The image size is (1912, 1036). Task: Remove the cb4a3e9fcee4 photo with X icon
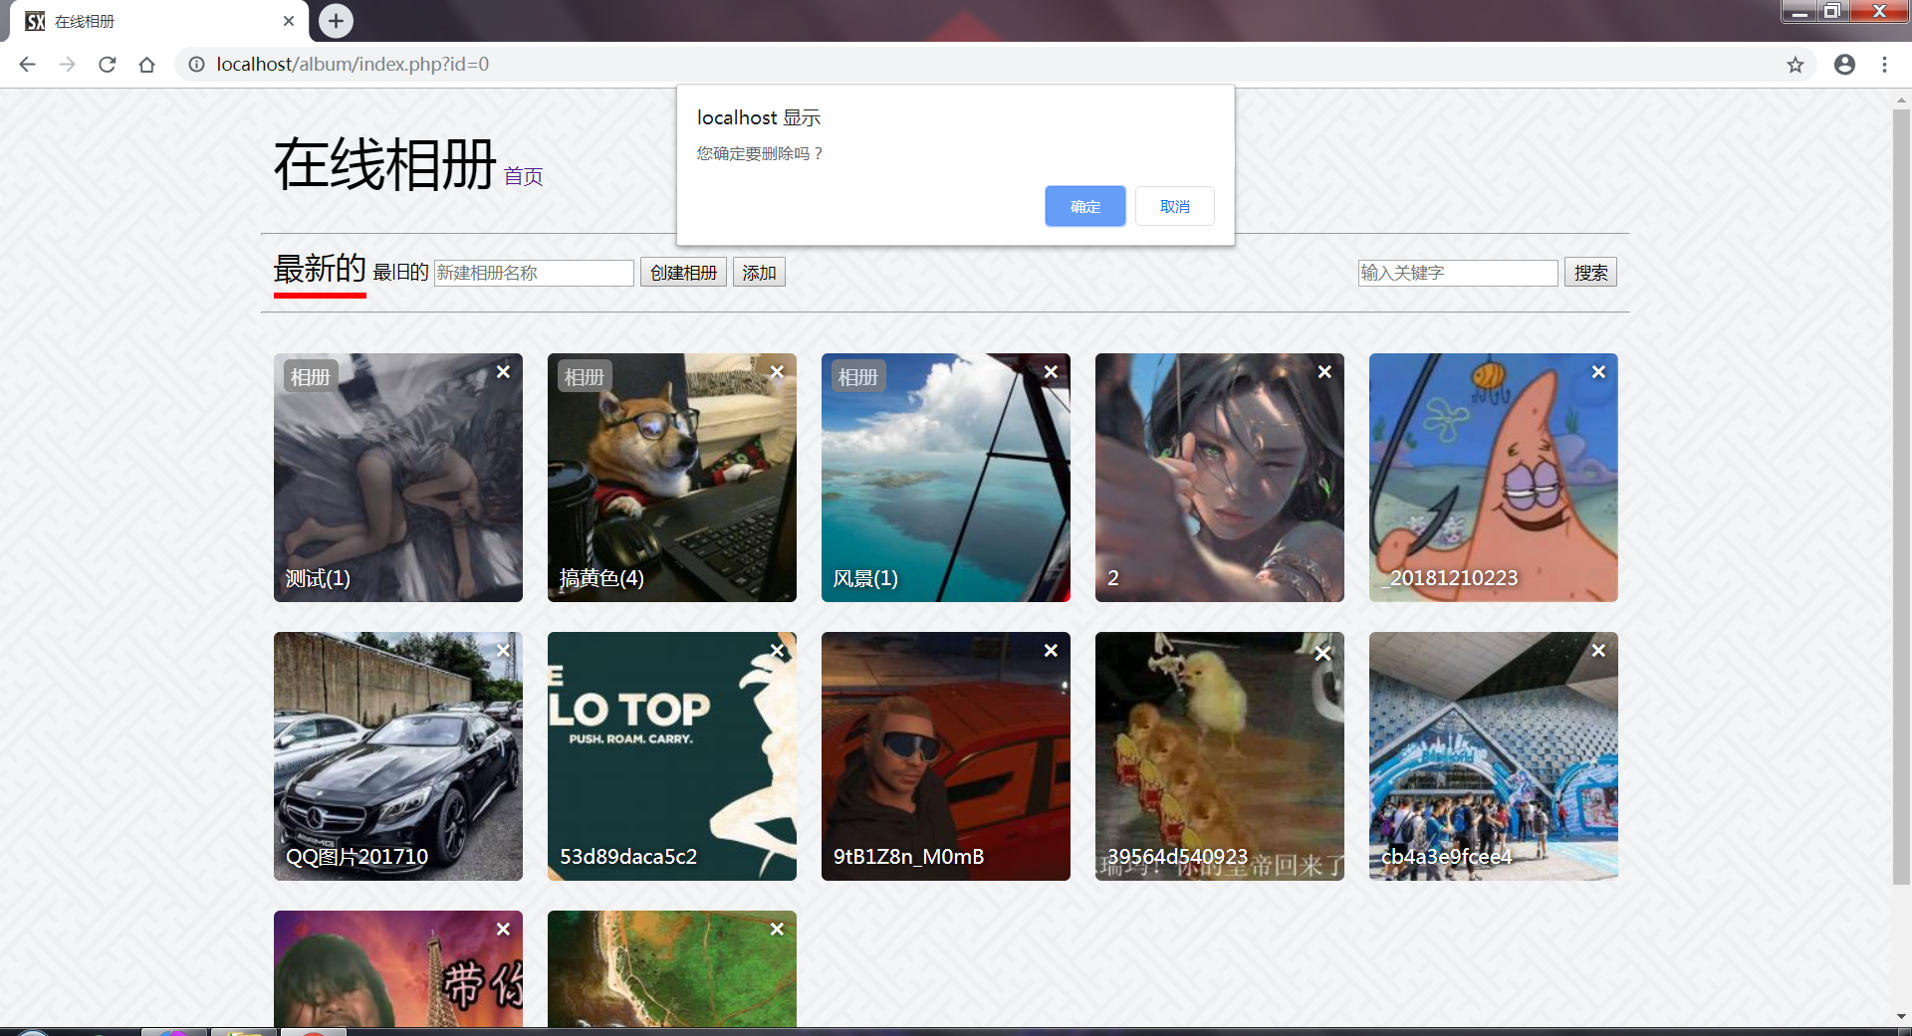pyautogui.click(x=1598, y=650)
